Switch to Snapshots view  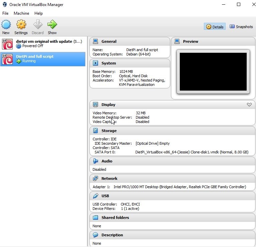coord(241,27)
